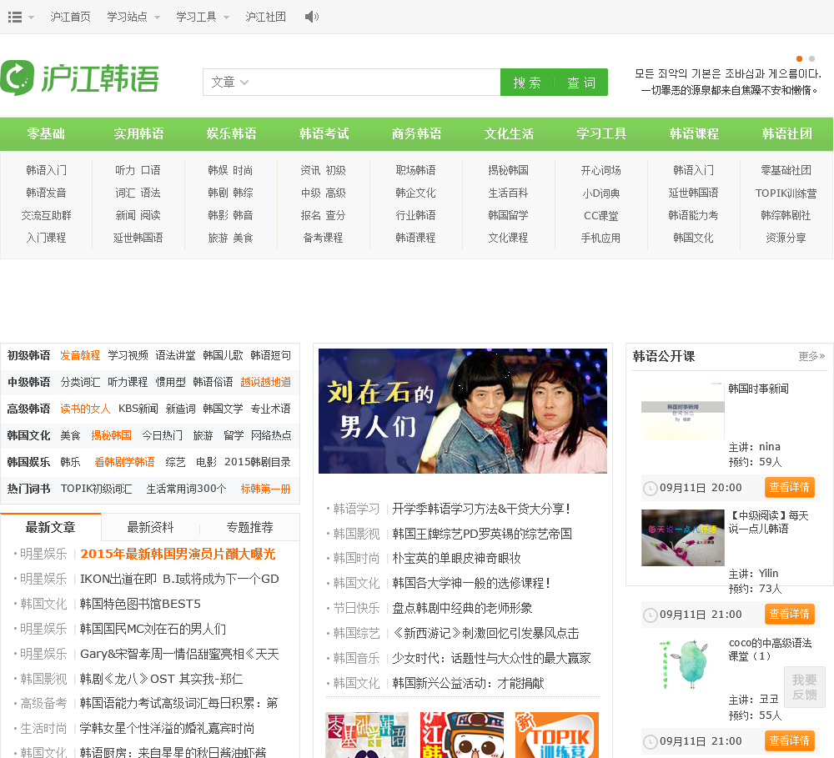Screen dimensions: 834x758
Task: Click the 沪江韩语 logo
Action: (x=80, y=78)
